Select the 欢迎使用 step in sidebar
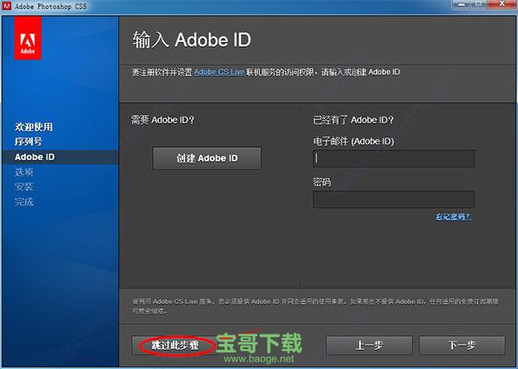The width and height of the screenshot is (518, 369). coord(34,127)
